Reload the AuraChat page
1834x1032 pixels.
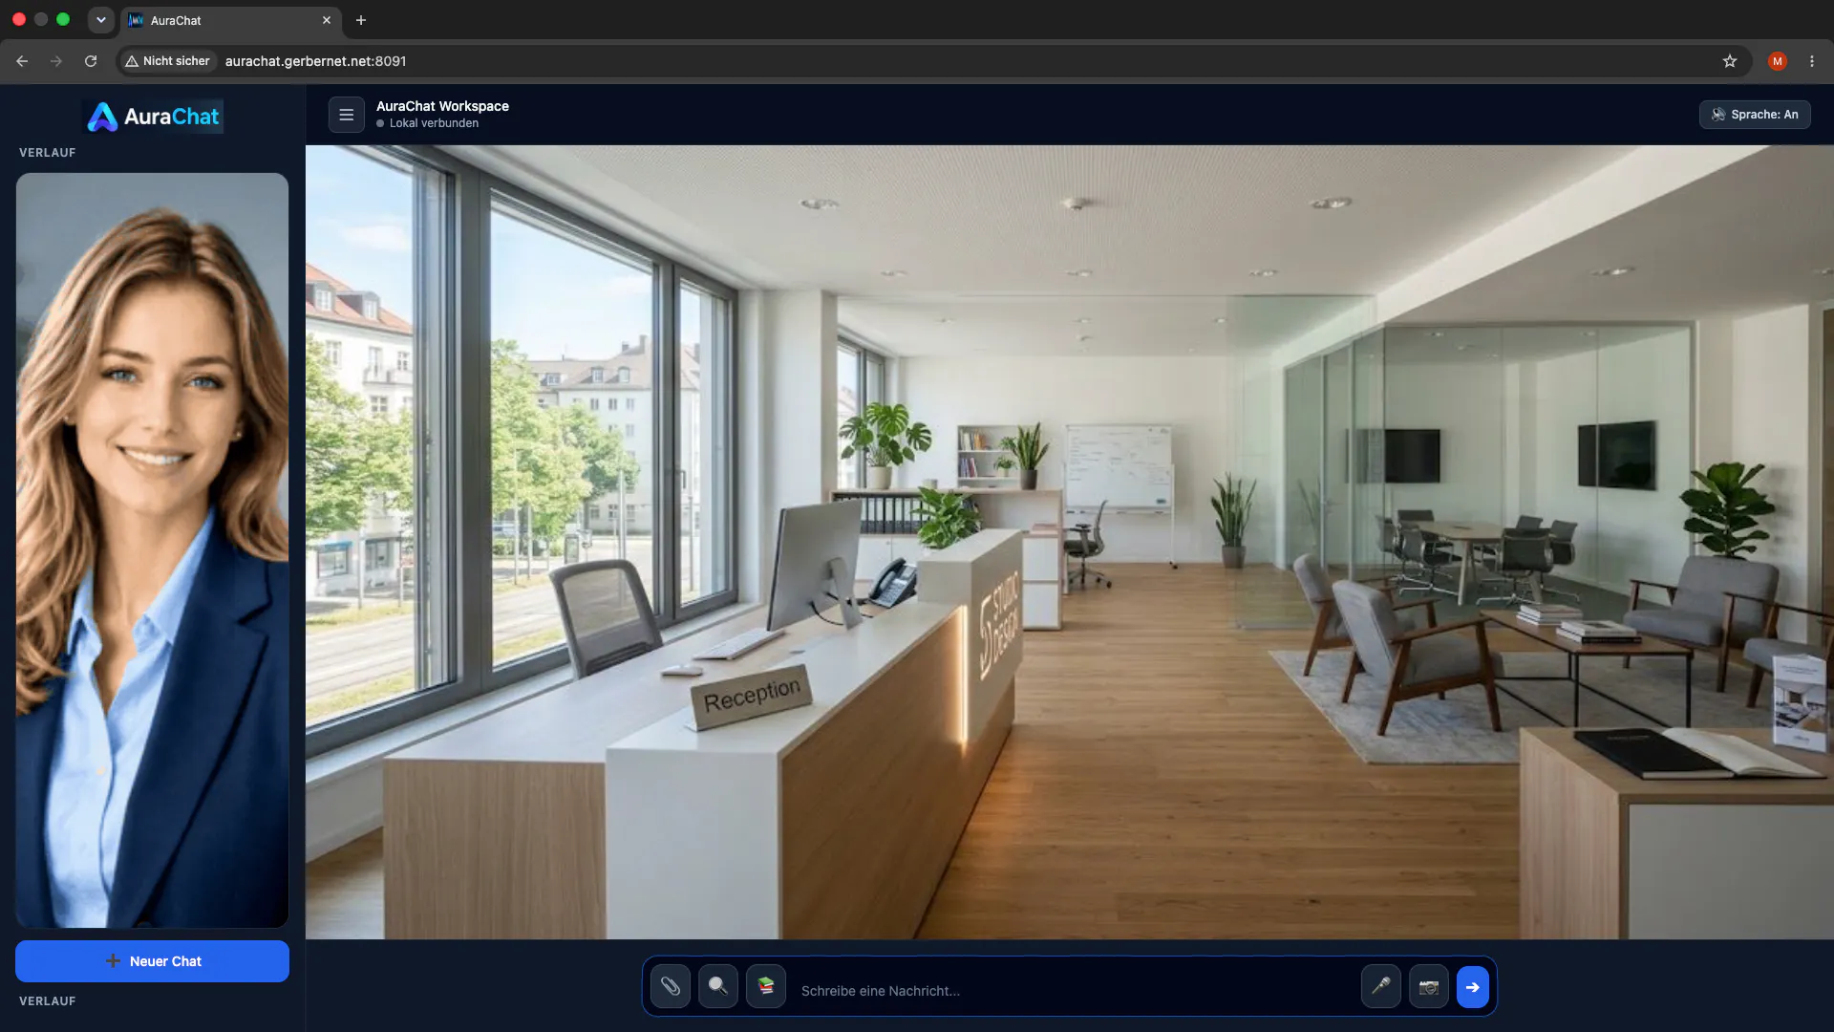91,61
